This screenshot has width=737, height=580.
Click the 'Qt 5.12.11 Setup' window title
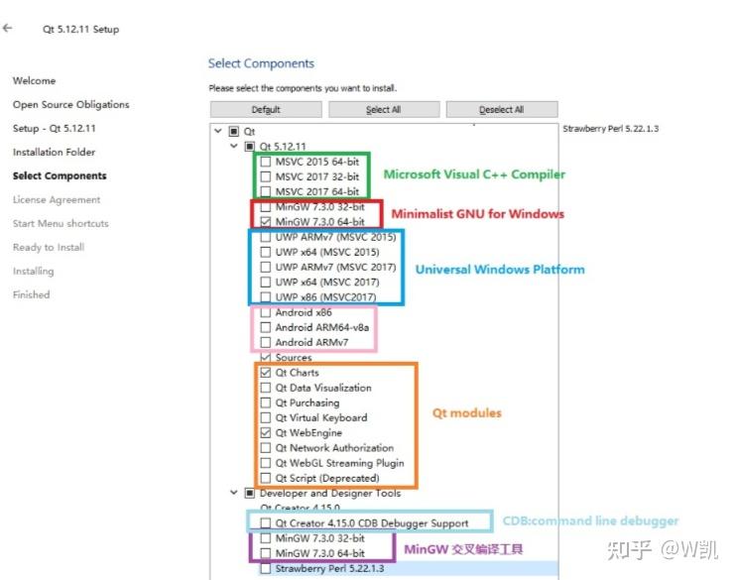point(81,29)
